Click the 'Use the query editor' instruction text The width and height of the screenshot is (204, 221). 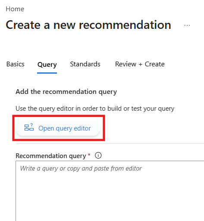95,109
